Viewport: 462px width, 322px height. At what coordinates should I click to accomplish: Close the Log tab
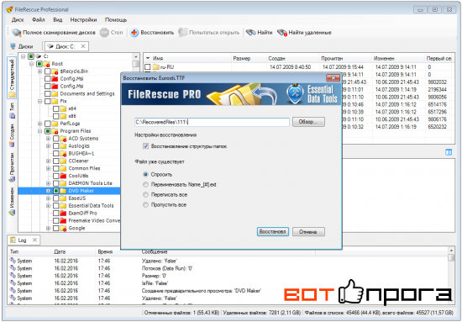point(34,240)
